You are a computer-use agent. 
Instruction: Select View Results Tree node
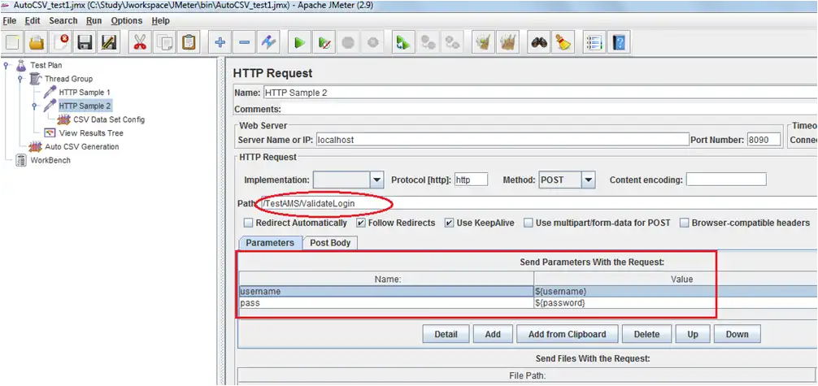click(91, 133)
